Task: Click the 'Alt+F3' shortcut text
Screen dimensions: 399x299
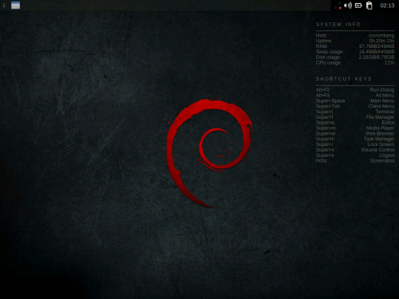Action: coord(322,96)
